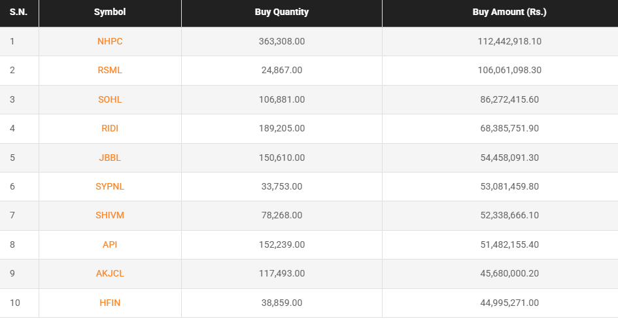The image size is (618, 319).
Task: Select the API symbol link
Action: pyautogui.click(x=110, y=245)
